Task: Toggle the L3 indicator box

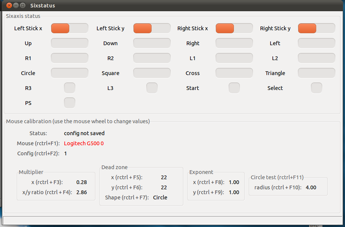Action: [x=152, y=88]
